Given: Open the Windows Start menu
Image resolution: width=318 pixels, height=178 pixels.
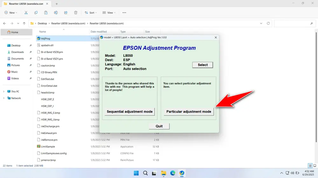Looking at the screenshot, I should tap(136, 173).
